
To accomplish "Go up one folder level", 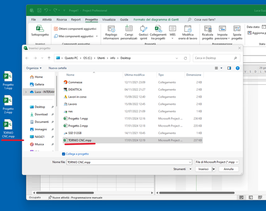I will click(49, 58).
